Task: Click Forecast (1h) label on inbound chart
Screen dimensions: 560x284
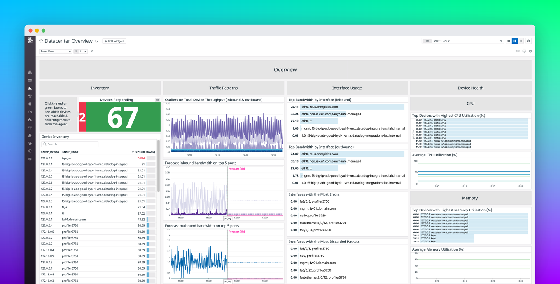Action: tap(237, 169)
